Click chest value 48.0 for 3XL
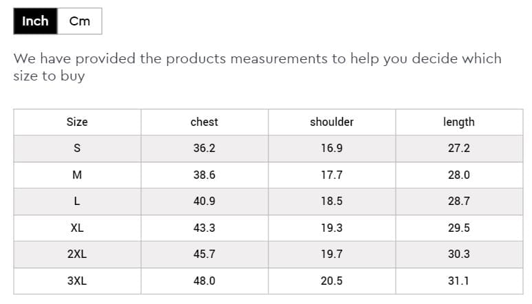 click(204, 281)
